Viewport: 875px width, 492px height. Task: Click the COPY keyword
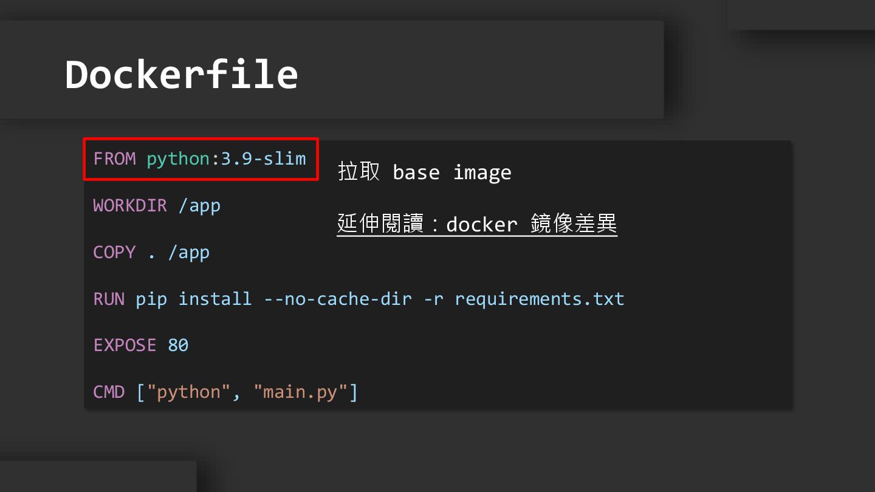point(114,252)
